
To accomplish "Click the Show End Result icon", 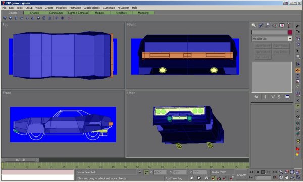I will [x=265, y=97].
